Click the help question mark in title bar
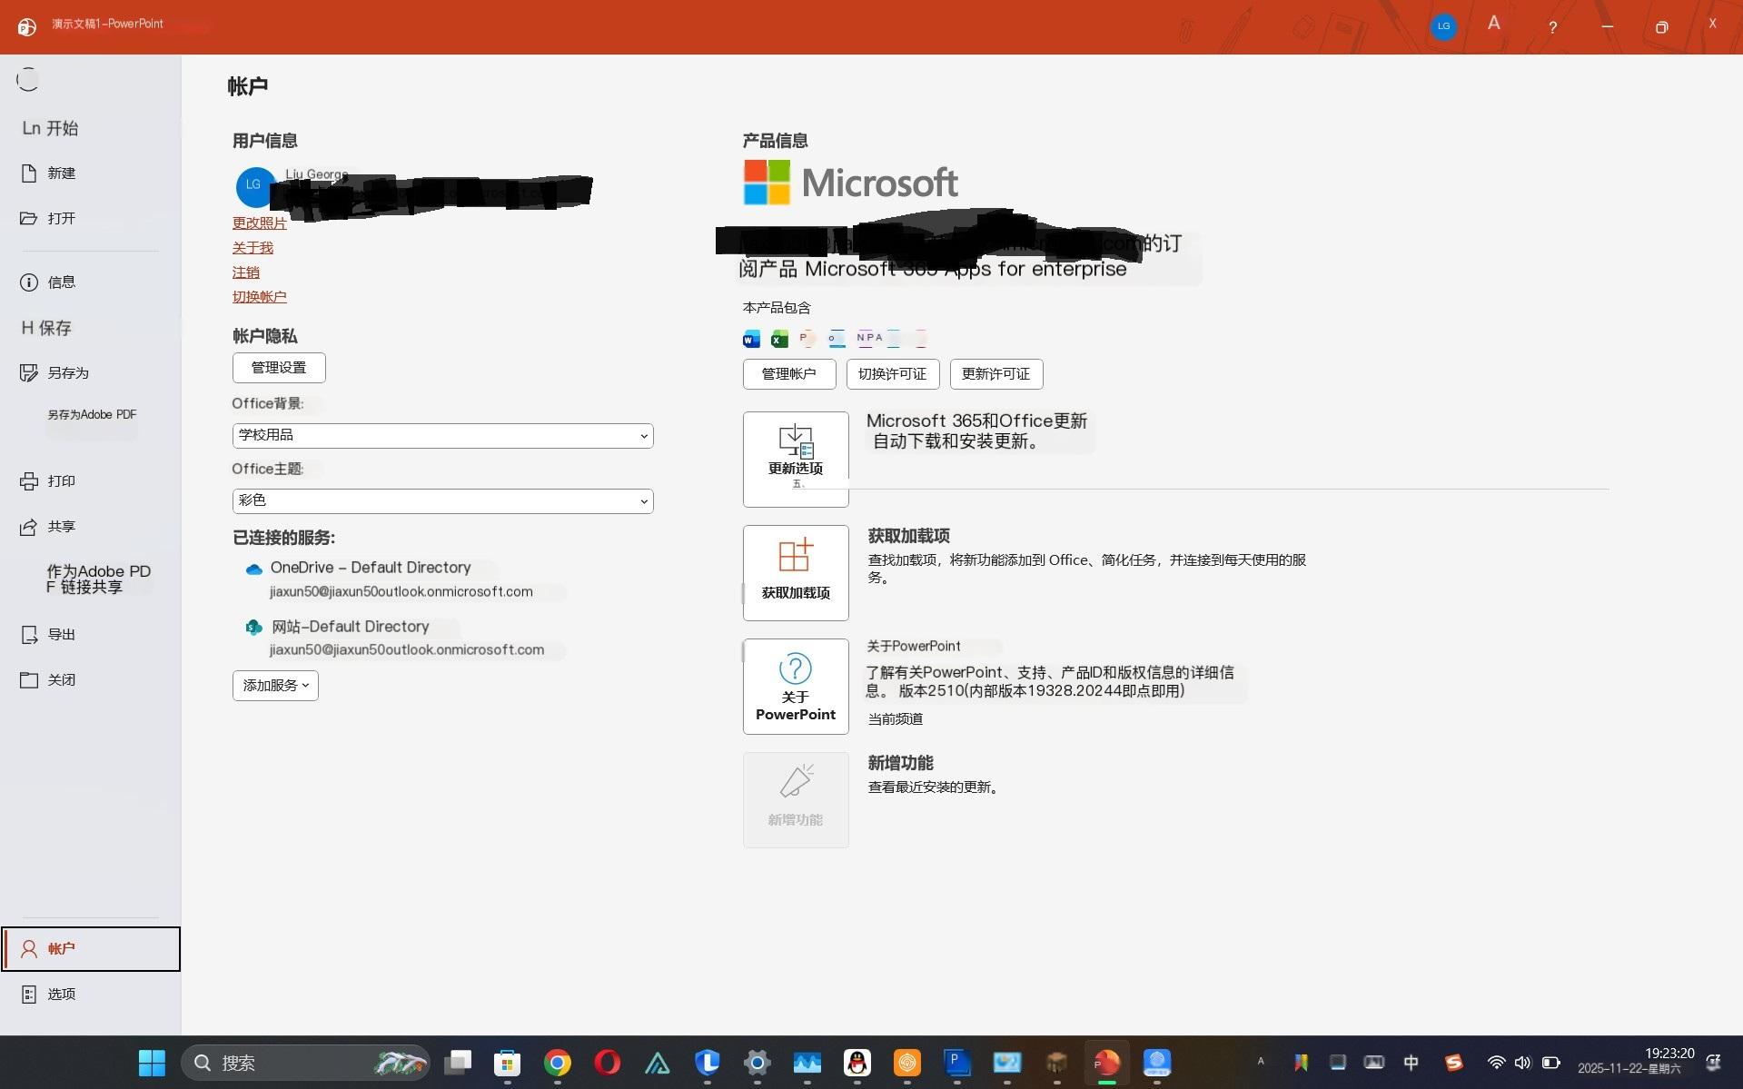This screenshot has height=1089, width=1743. [x=1552, y=27]
